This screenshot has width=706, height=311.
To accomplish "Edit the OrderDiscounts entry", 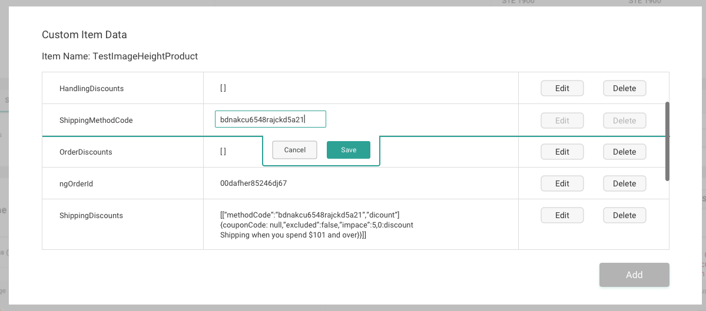I will click(562, 152).
